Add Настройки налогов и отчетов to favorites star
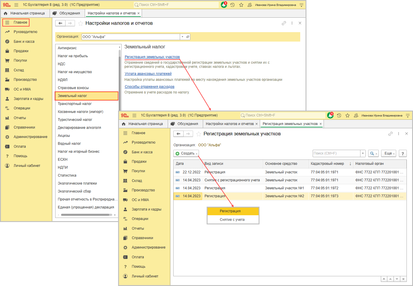Screen dimensions: 413x286 (x=80, y=23)
